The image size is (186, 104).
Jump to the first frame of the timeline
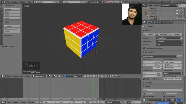point(90,102)
